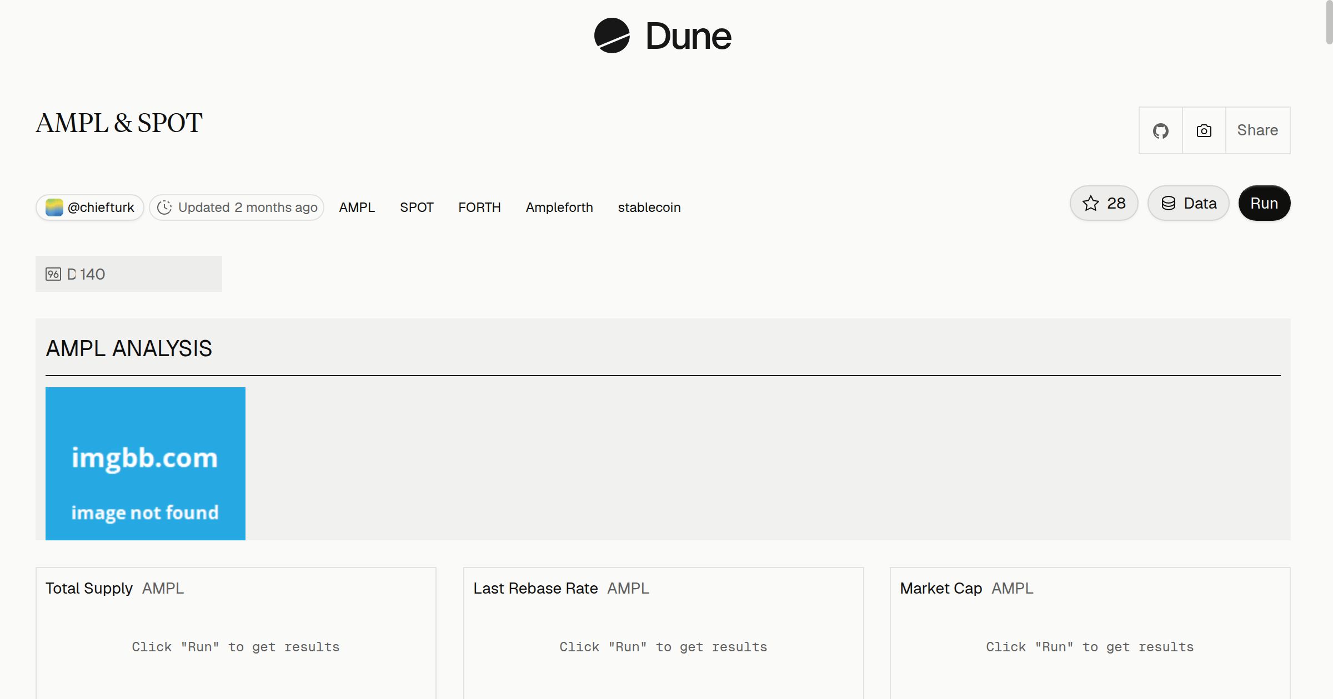This screenshot has width=1333, height=699.
Task: Click the D 140 parameter field
Action: pyautogui.click(x=129, y=274)
